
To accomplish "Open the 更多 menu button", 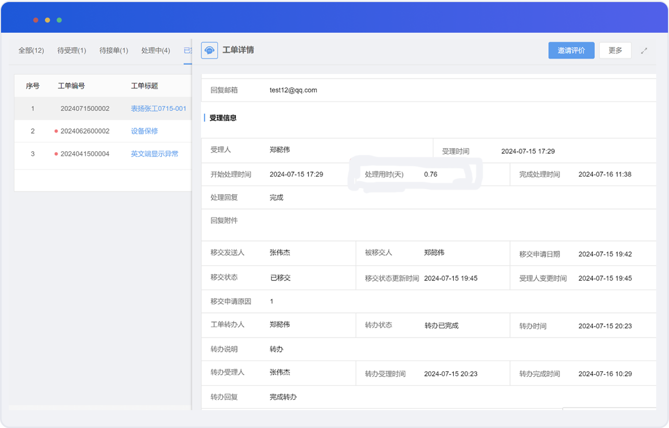I will coord(615,50).
